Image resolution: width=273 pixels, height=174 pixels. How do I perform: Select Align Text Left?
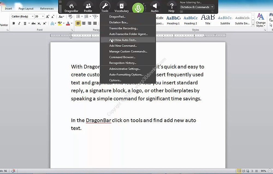point(78,23)
